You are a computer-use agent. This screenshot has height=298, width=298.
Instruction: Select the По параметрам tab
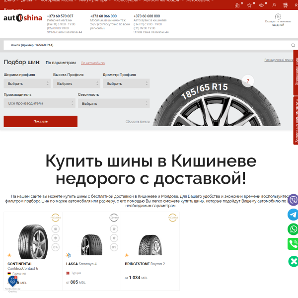pos(61,63)
